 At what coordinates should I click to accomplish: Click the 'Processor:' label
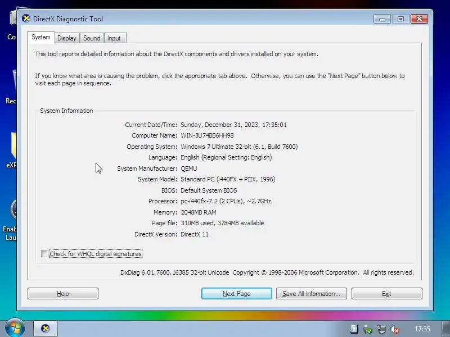[x=163, y=201]
